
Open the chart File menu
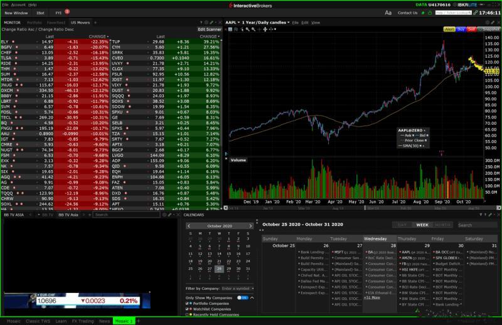click(295, 23)
